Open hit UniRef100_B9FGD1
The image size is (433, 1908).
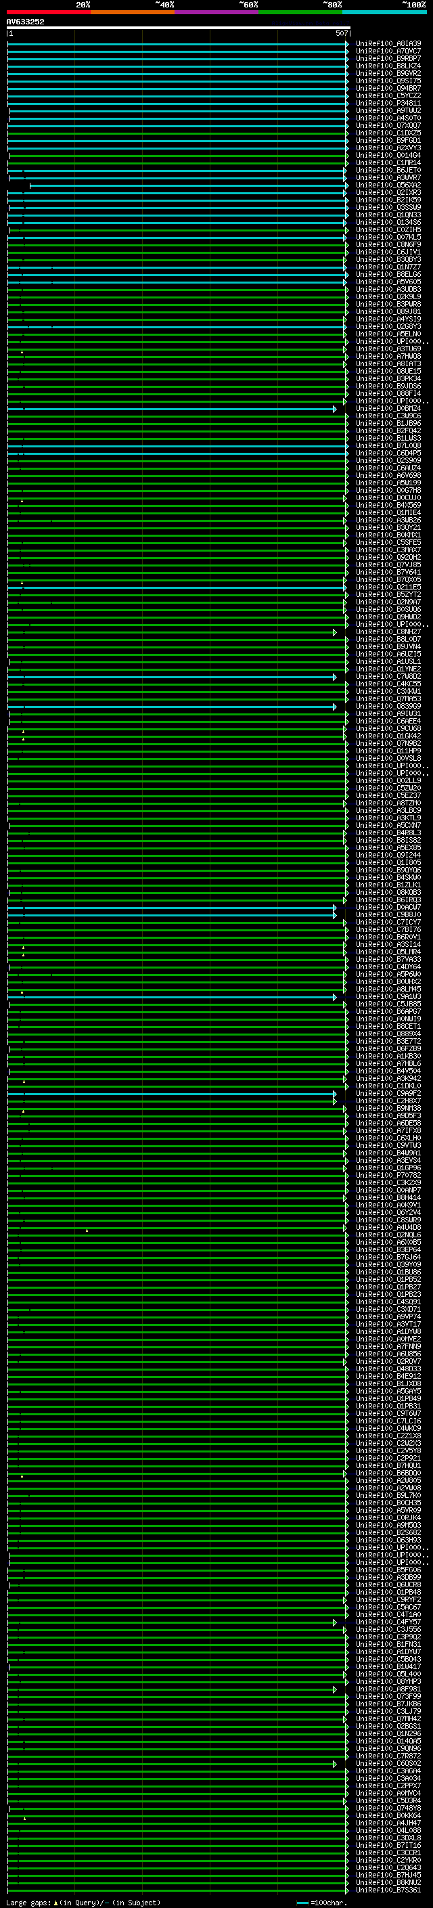388,140
